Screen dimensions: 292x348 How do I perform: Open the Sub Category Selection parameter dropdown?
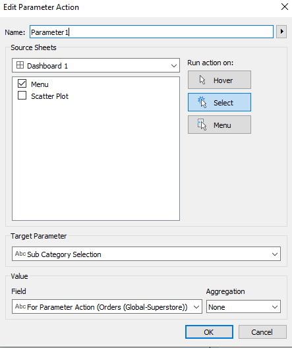pos(146,254)
